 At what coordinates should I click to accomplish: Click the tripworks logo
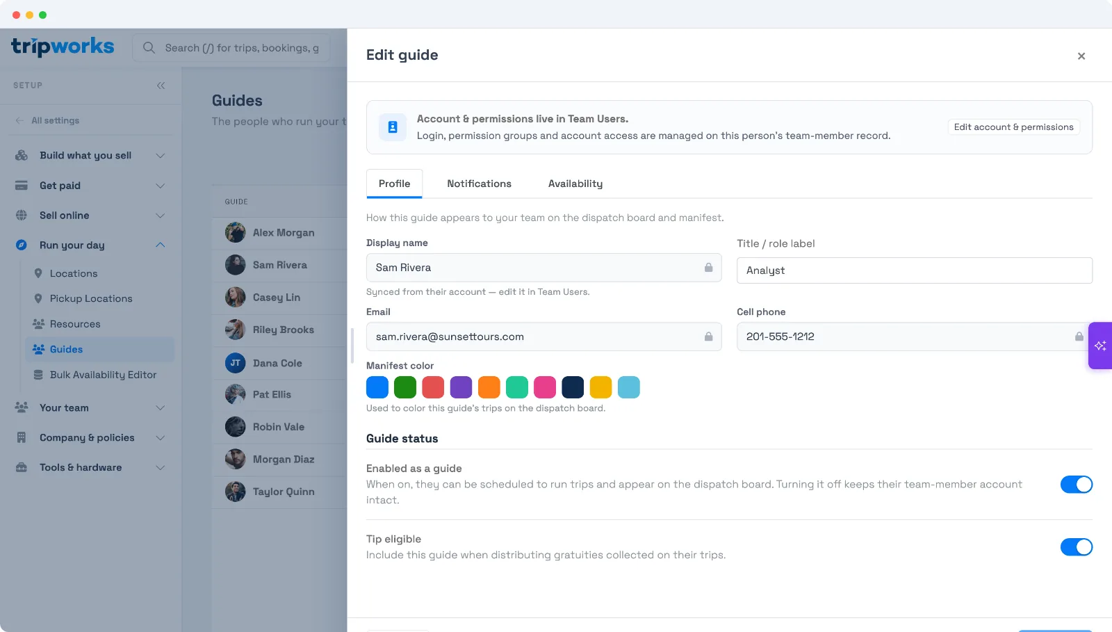63,47
